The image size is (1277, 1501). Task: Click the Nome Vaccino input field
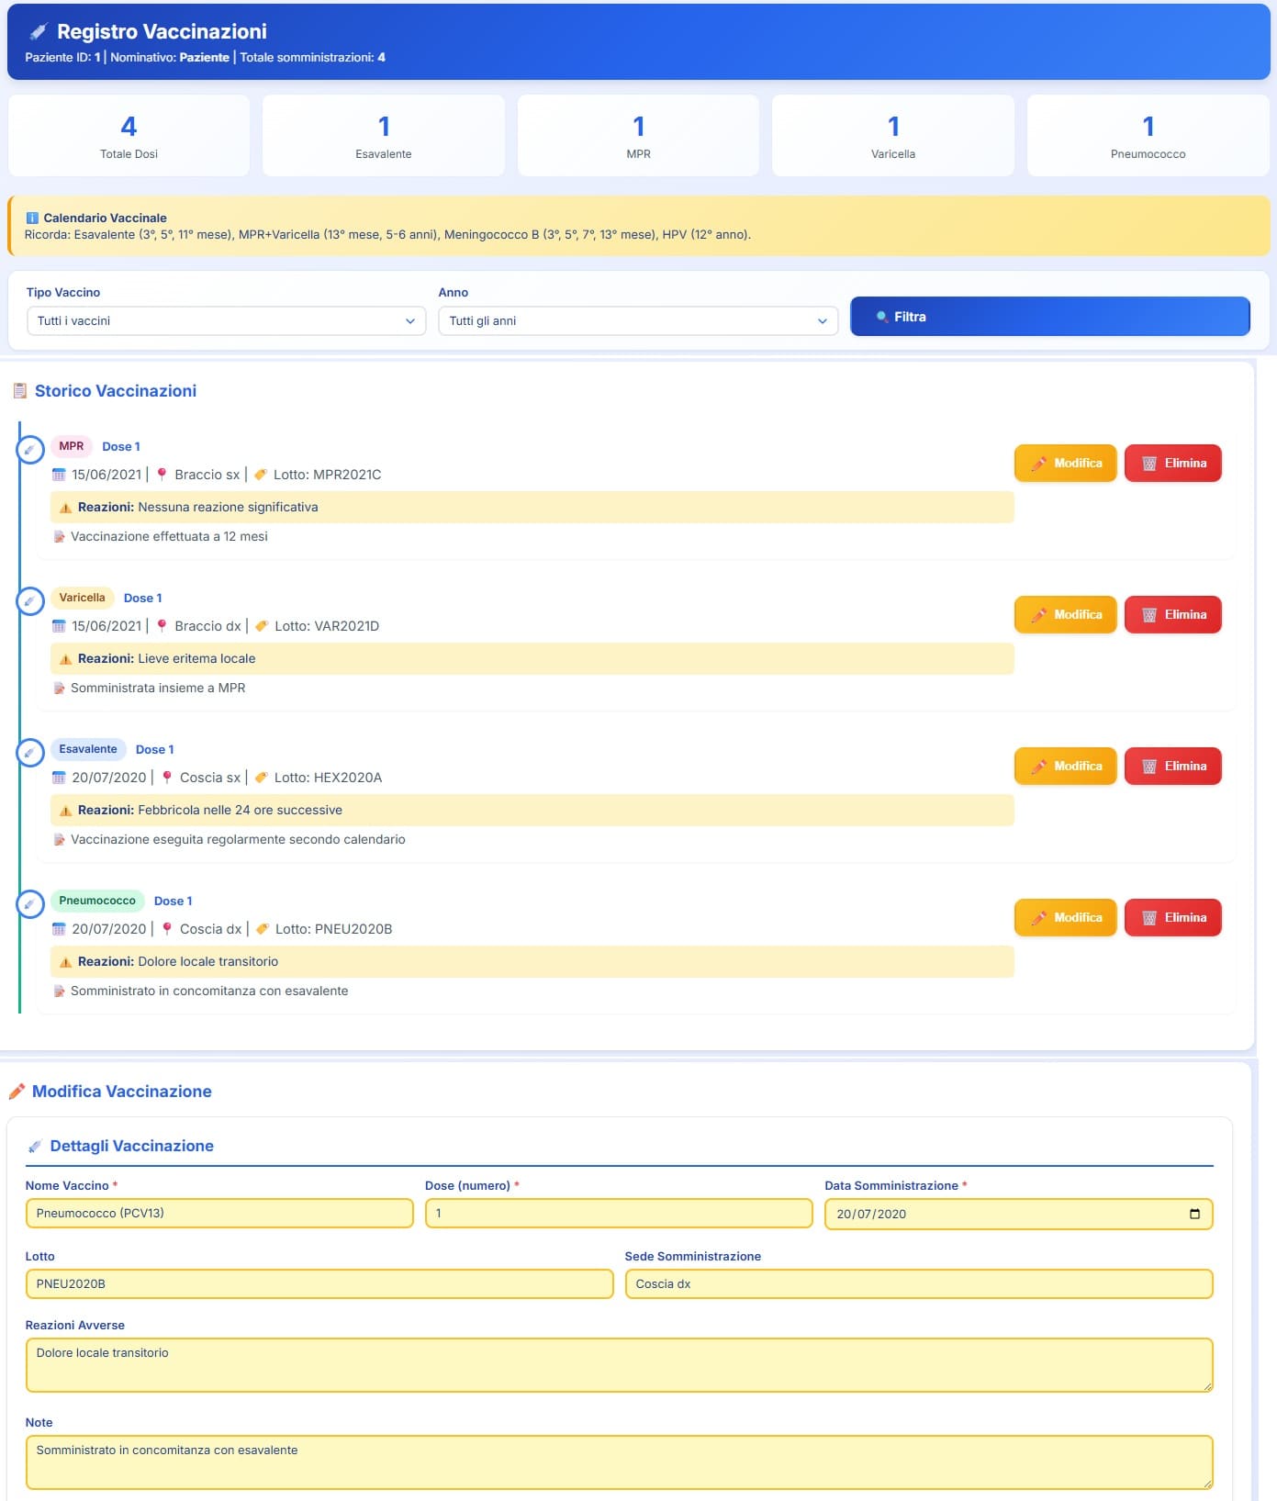click(x=219, y=1213)
